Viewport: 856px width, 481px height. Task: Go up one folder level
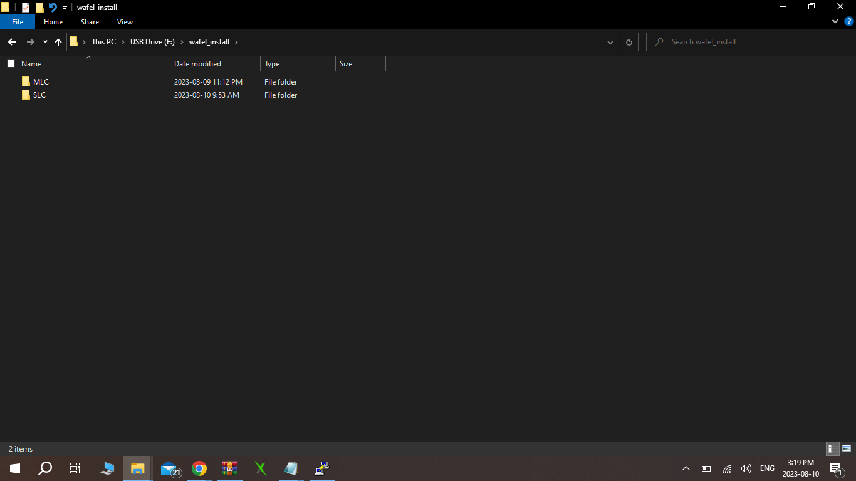[x=58, y=42]
